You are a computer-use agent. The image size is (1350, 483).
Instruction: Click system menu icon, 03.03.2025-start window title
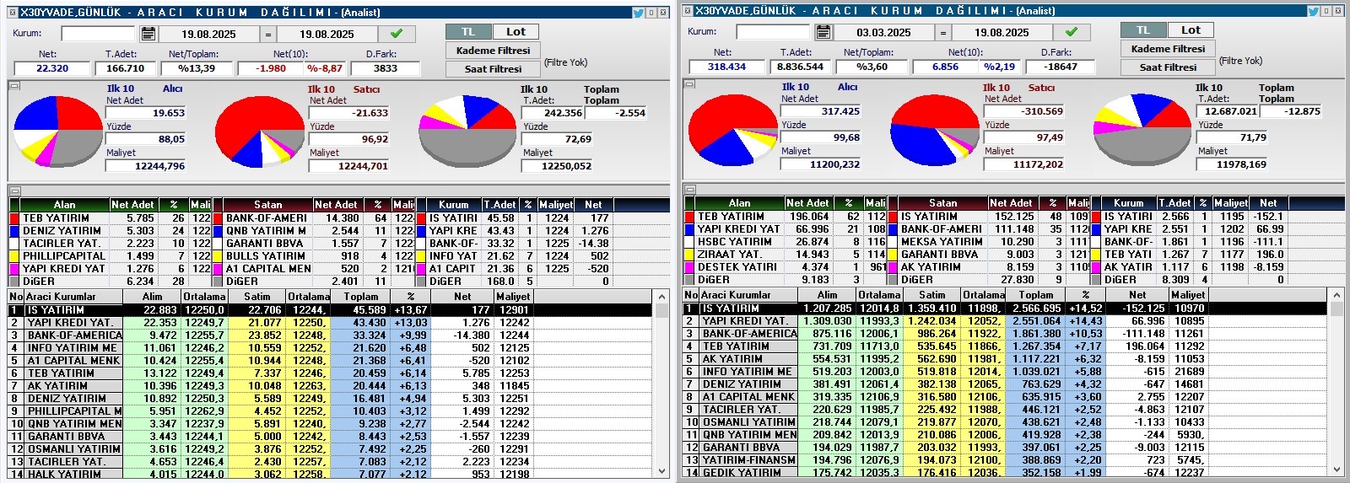pos(687,11)
